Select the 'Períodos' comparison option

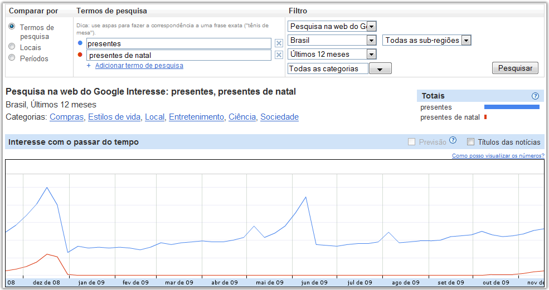pyautogui.click(x=12, y=58)
